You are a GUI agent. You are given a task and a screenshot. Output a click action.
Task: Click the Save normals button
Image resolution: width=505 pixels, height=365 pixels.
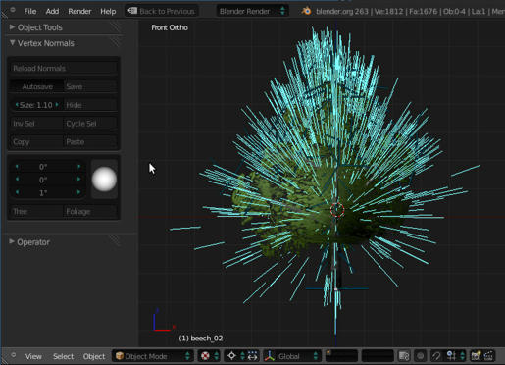[90, 86]
